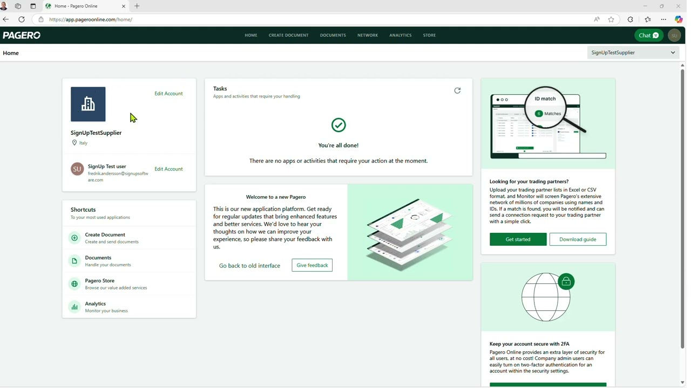Go back to old interface

click(249, 266)
